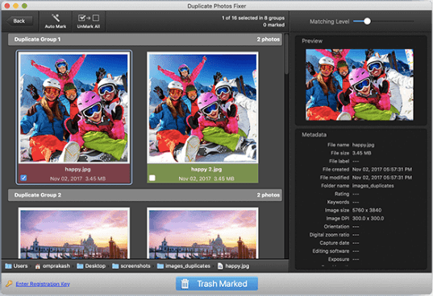
Task: Select first Venice sunset photo in Group 2
Action: coord(74,233)
